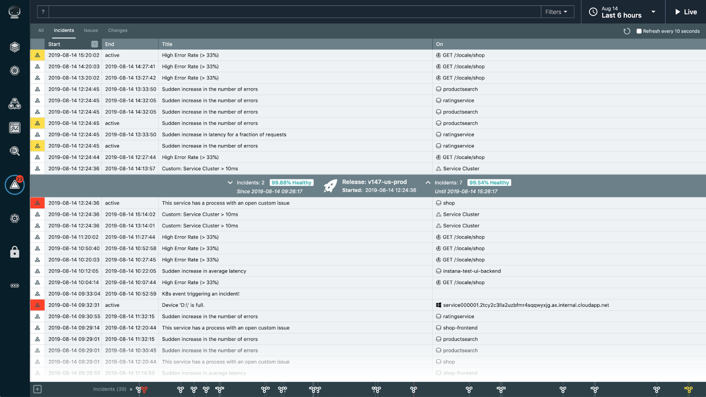Screen dimensions: 706x397
Task: Open the Events warning triangle icon
Action: [14, 184]
